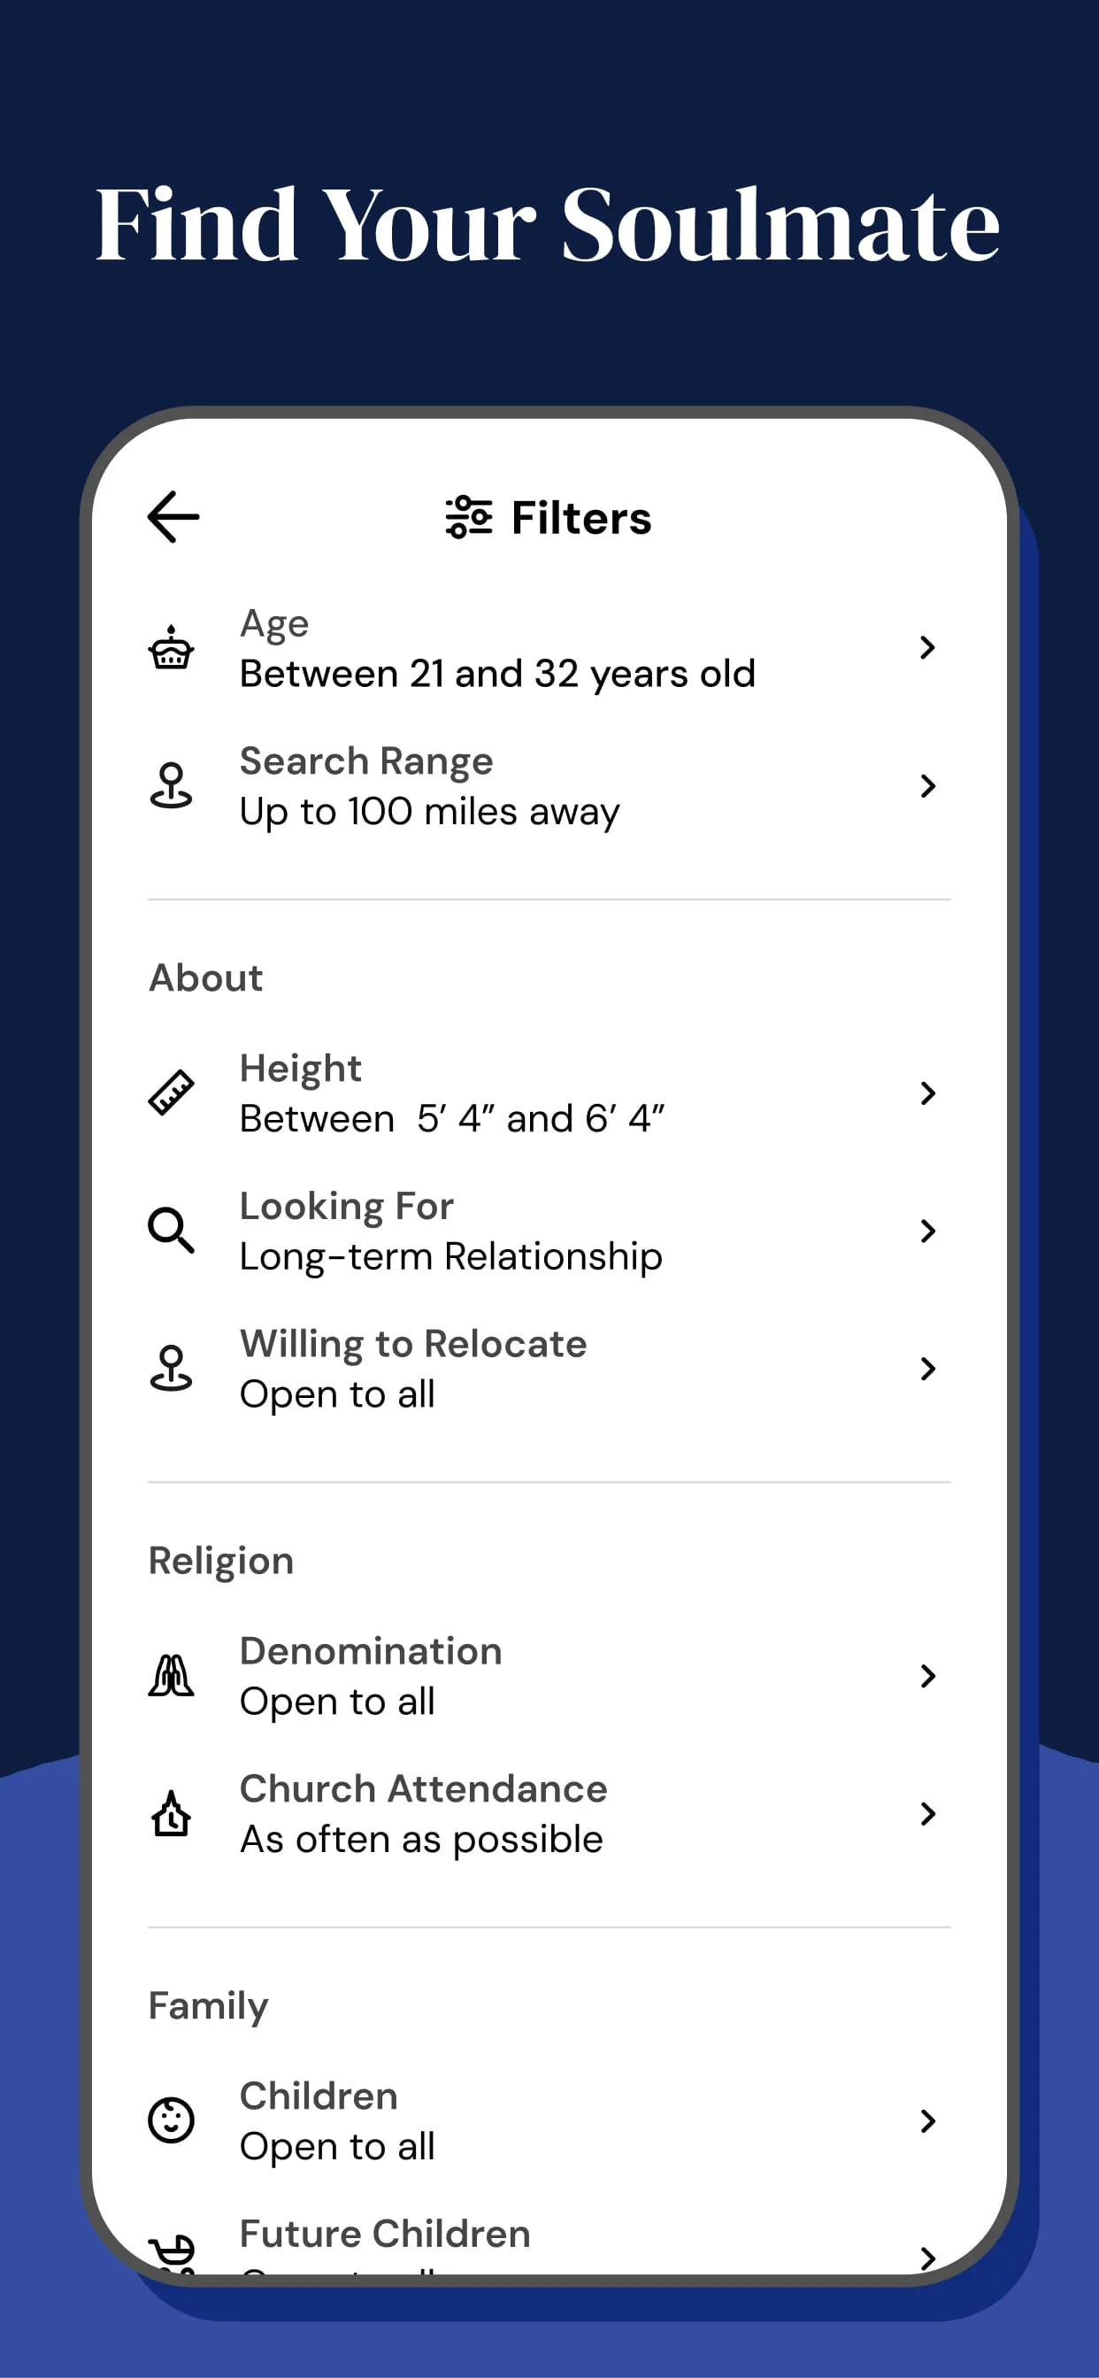This screenshot has width=1099, height=2378.
Task: Tap the church building icon
Action: (172, 1813)
